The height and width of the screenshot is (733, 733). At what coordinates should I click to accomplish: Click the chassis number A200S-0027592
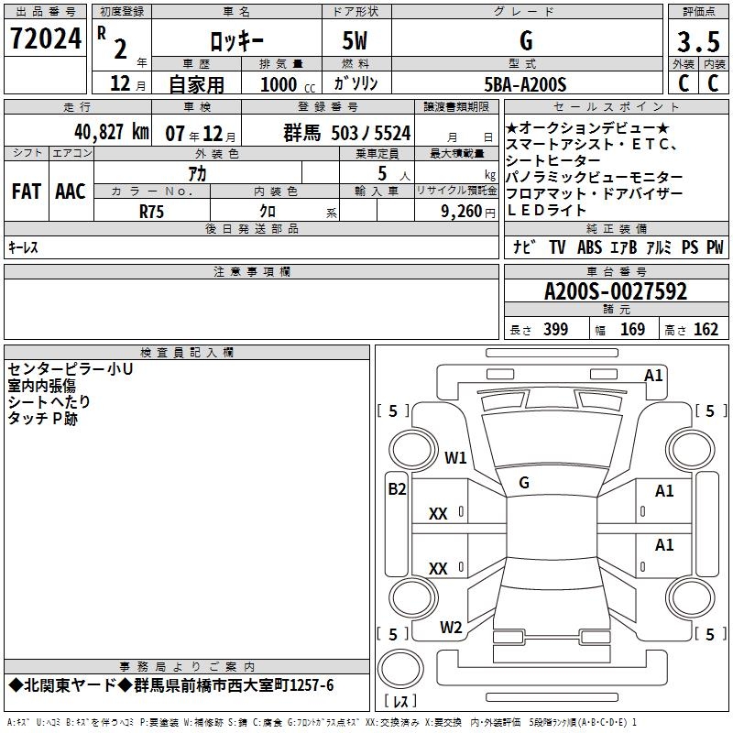tap(615, 291)
